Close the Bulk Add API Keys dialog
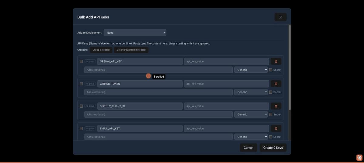The width and height of the screenshot is (364, 163). click(280, 17)
